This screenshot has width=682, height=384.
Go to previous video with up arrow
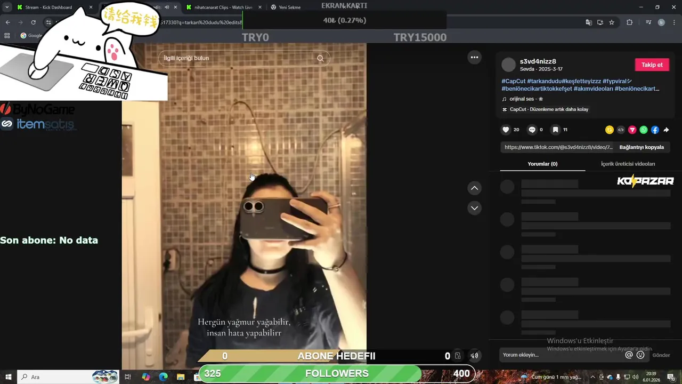(474, 188)
